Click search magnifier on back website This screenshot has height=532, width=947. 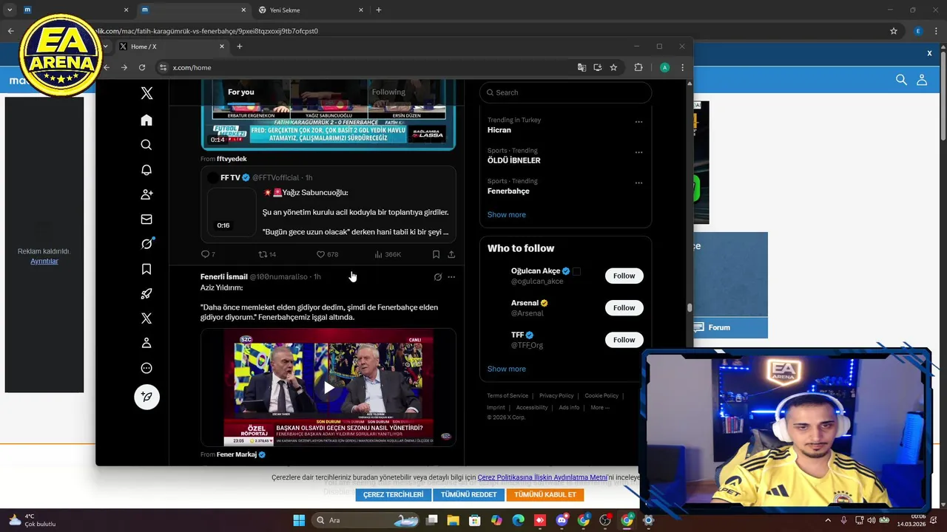[x=901, y=80]
